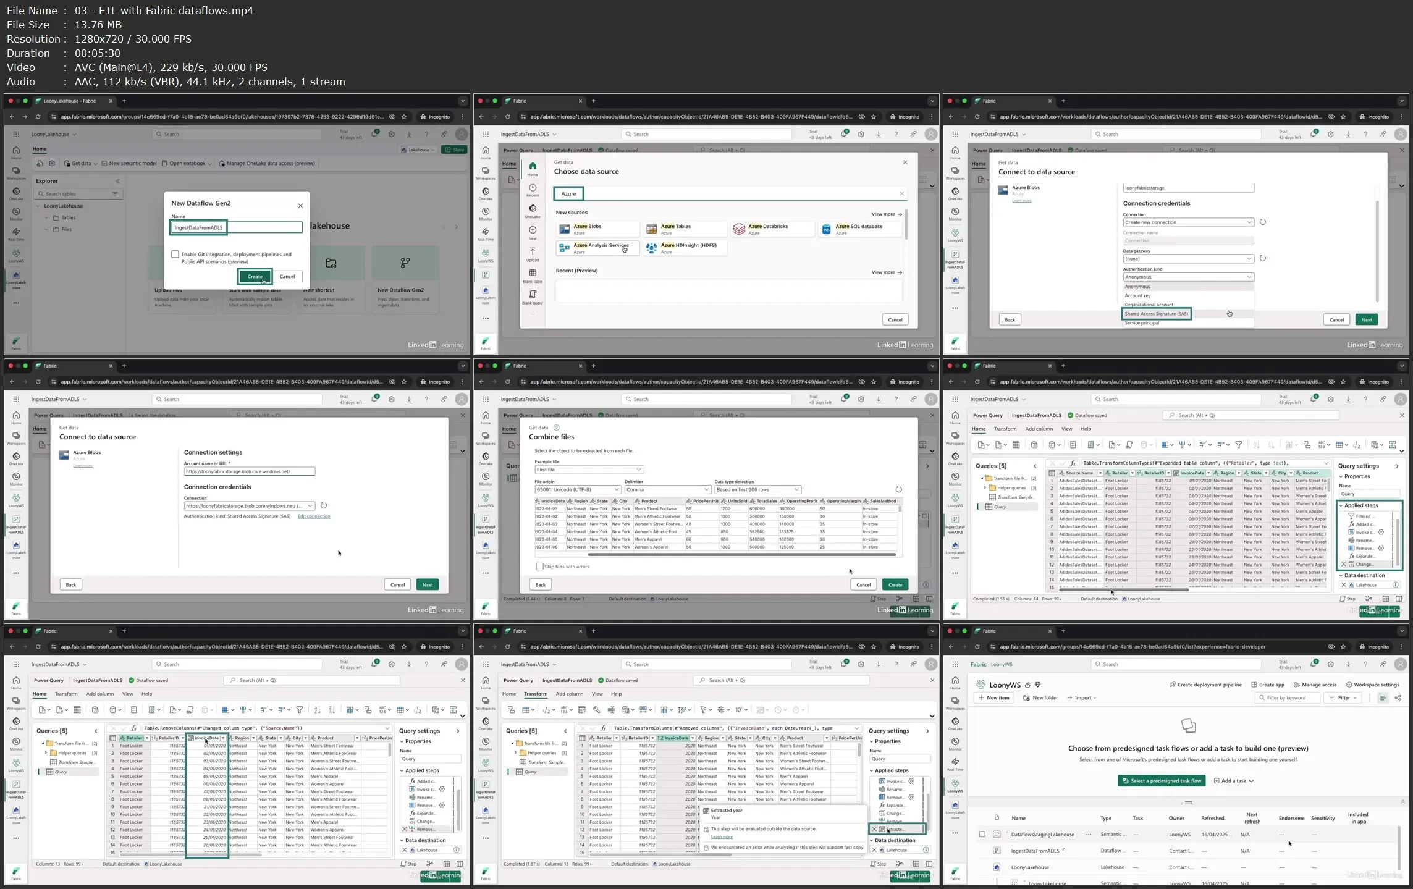The width and height of the screenshot is (1413, 889).
Task: Click browser reload in Combine files frame
Action: click(x=507, y=382)
